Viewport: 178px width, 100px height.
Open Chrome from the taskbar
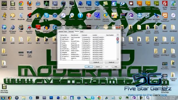click(99, 97)
